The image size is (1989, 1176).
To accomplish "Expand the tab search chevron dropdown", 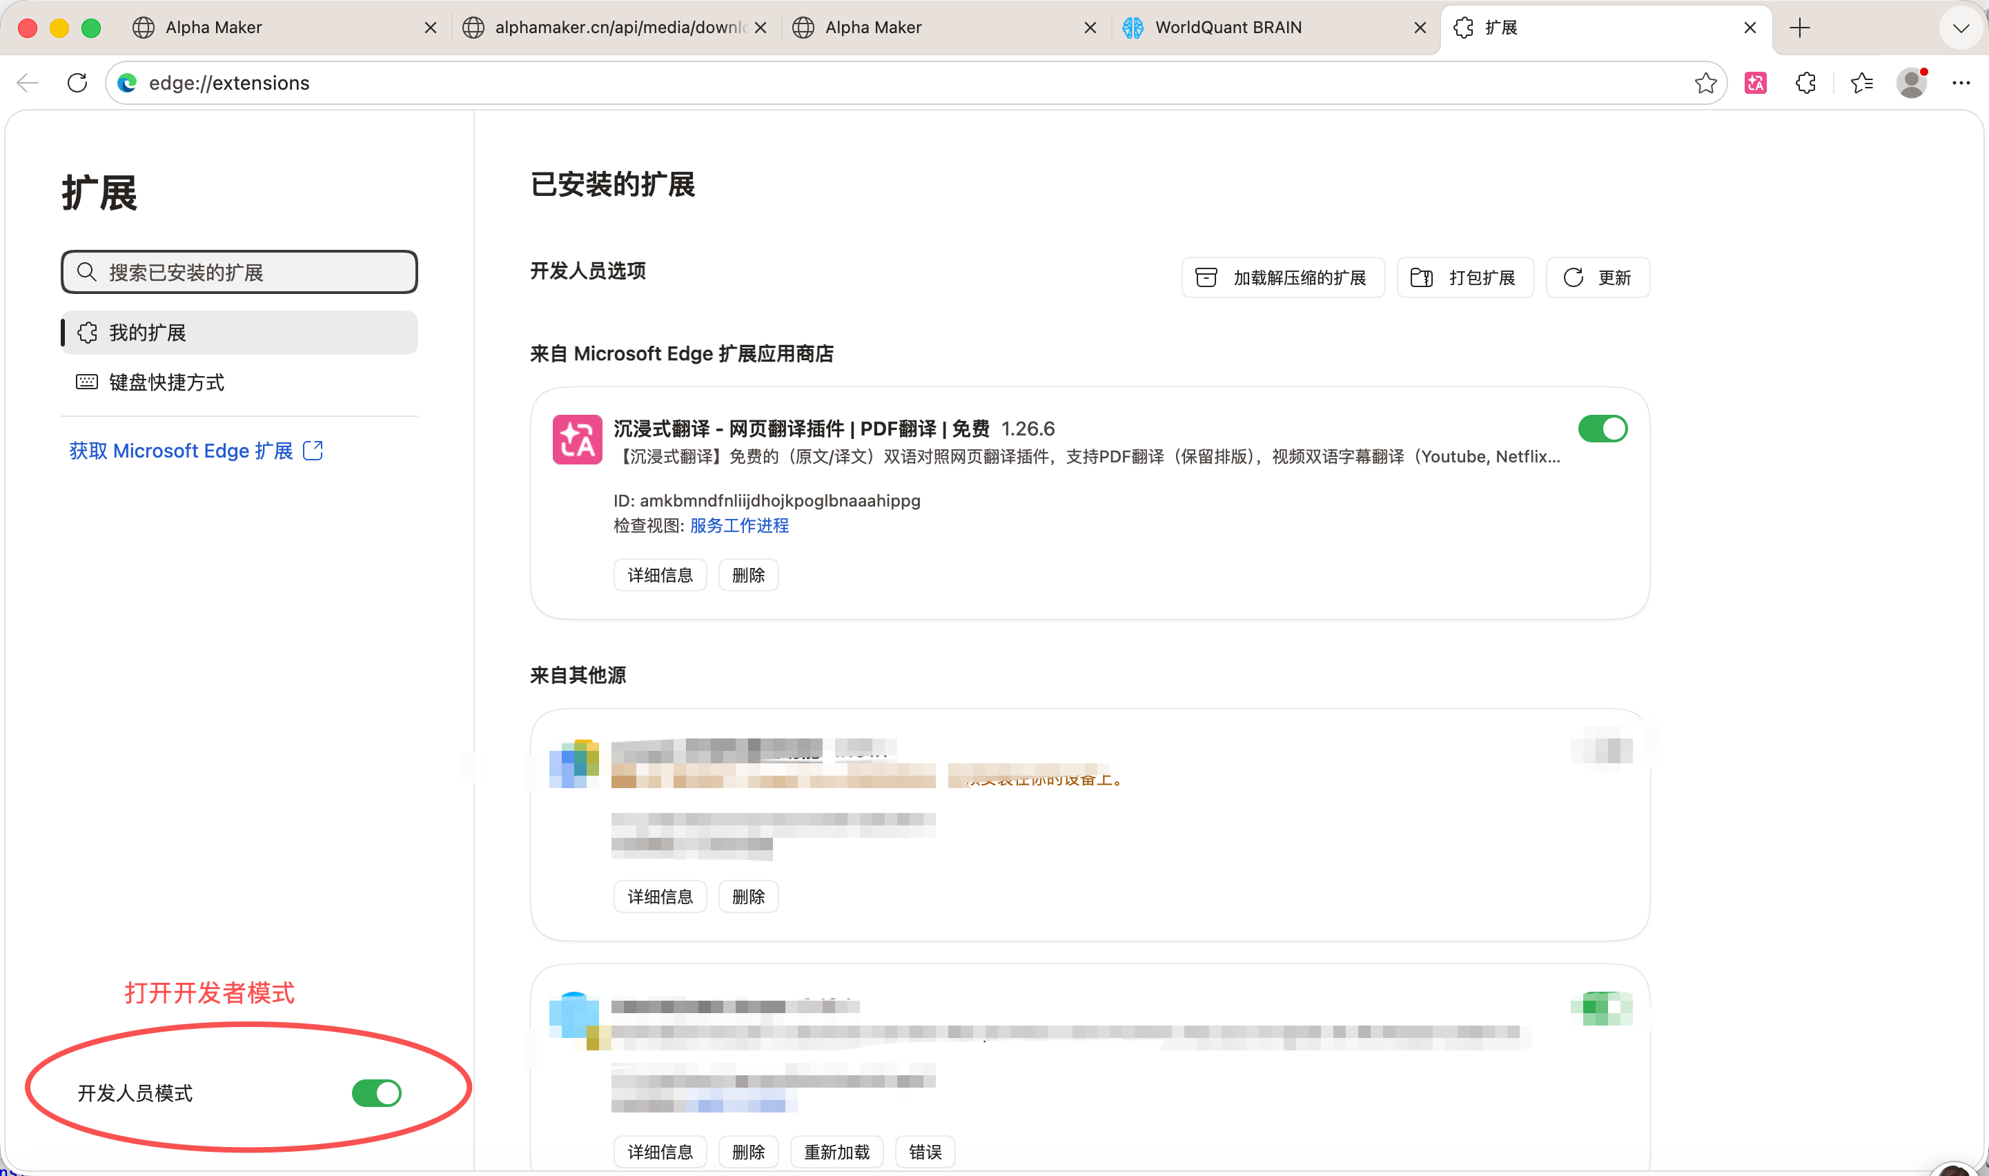I will tap(1961, 28).
